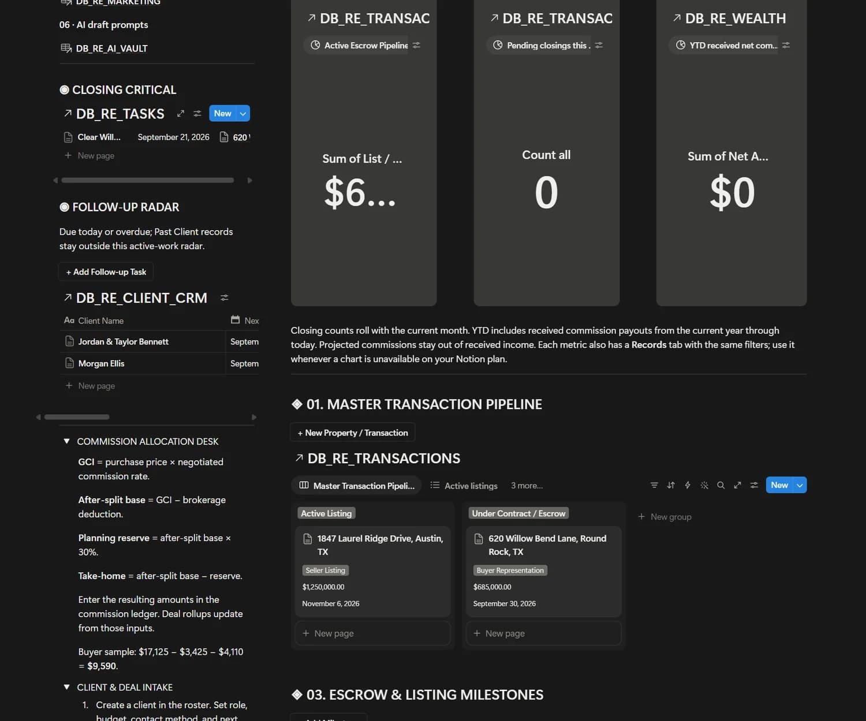The width and height of the screenshot is (866, 721).
Task: Switch to Active listings view tab
Action: point(464,486)
